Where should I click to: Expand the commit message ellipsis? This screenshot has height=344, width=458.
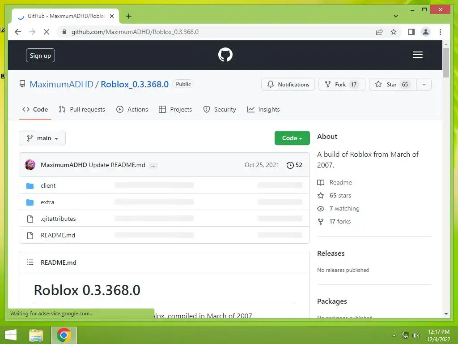coord(153,166)
